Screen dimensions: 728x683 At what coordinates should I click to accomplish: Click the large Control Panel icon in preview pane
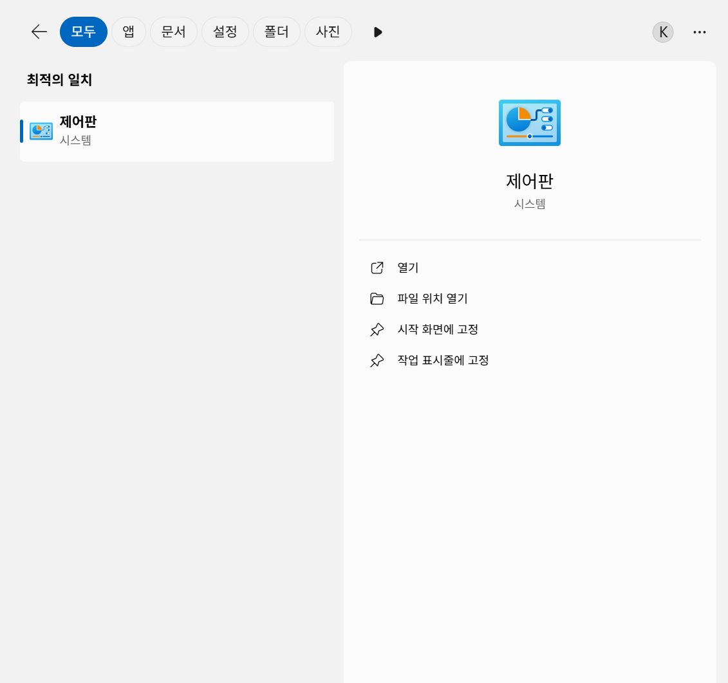(529, 122)
